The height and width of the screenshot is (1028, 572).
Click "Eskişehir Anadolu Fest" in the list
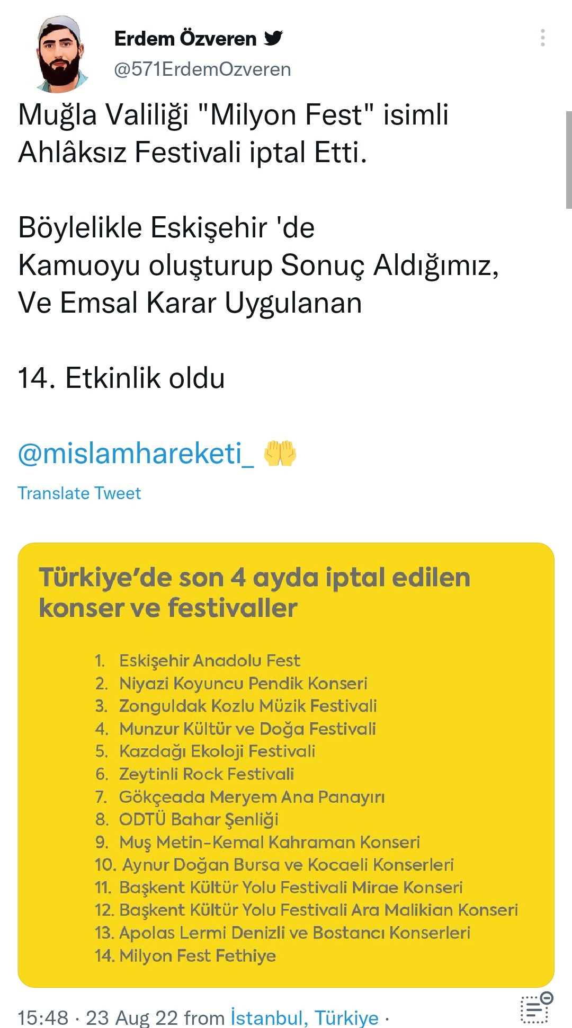pos(209,661)
